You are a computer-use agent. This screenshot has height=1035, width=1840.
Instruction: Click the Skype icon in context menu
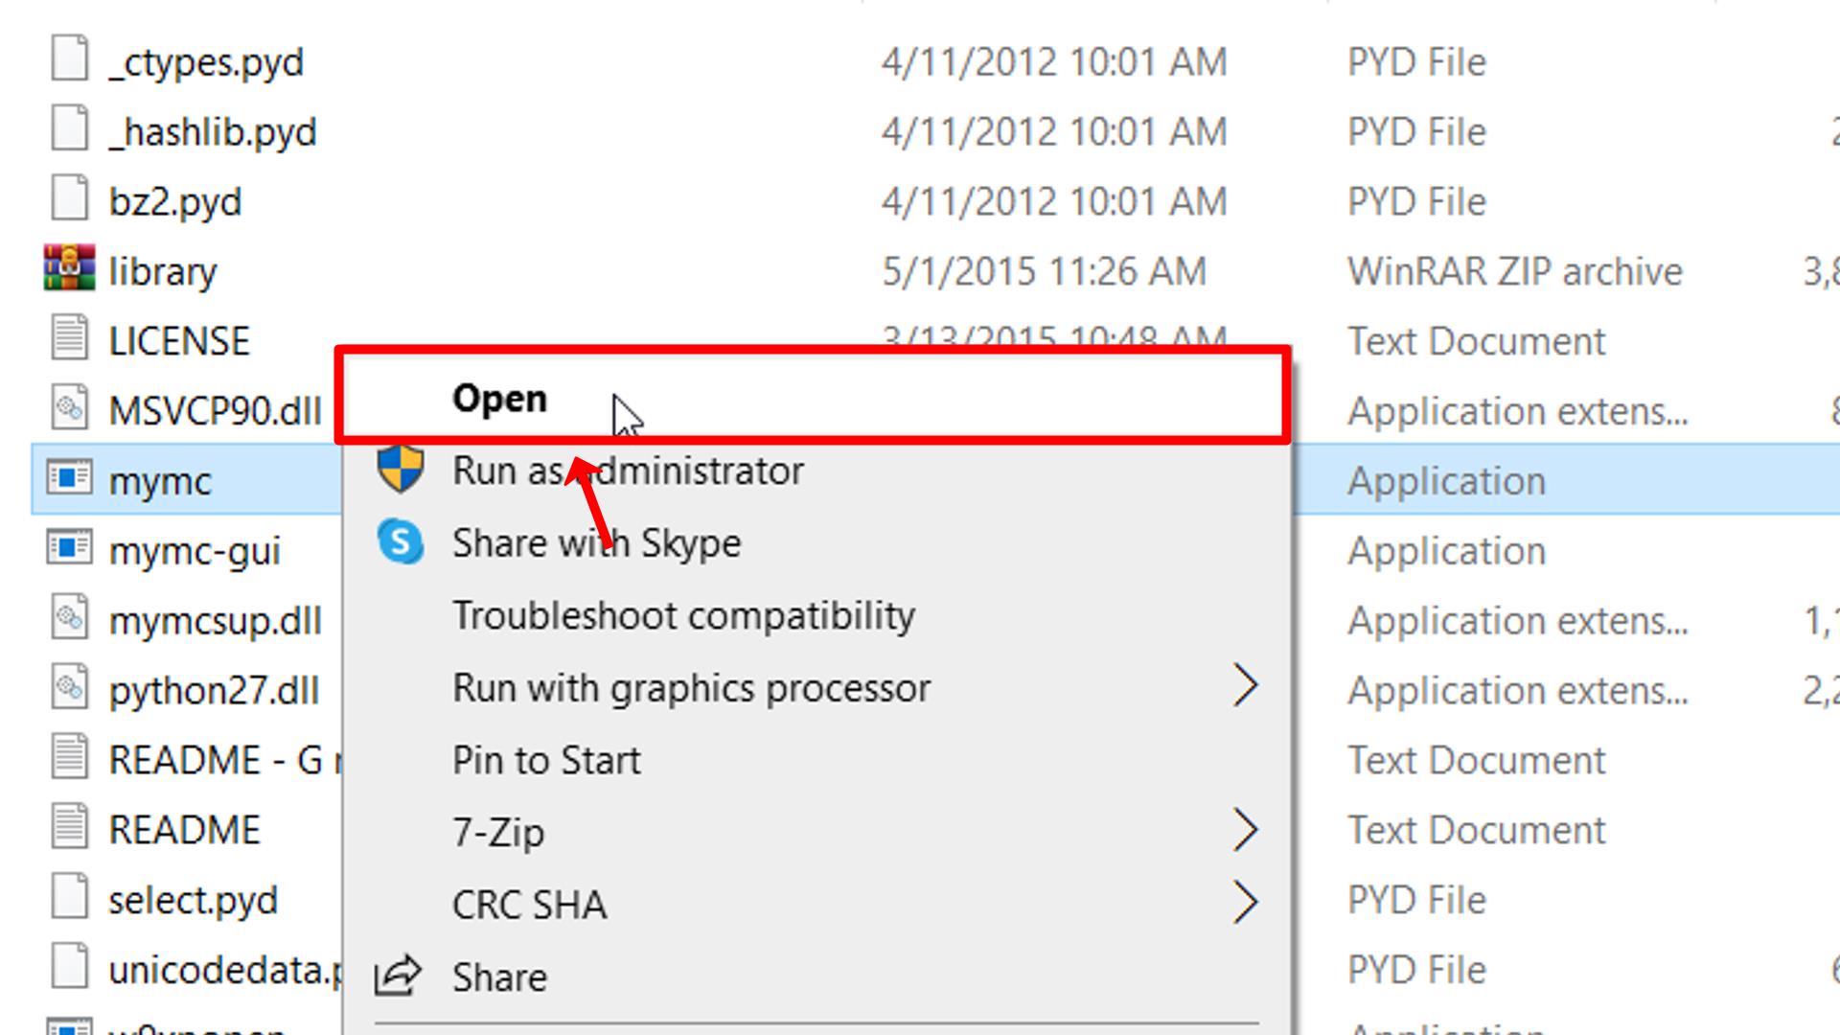(x=400, y=542)
